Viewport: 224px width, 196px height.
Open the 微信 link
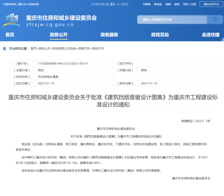[x=177, y=4]
